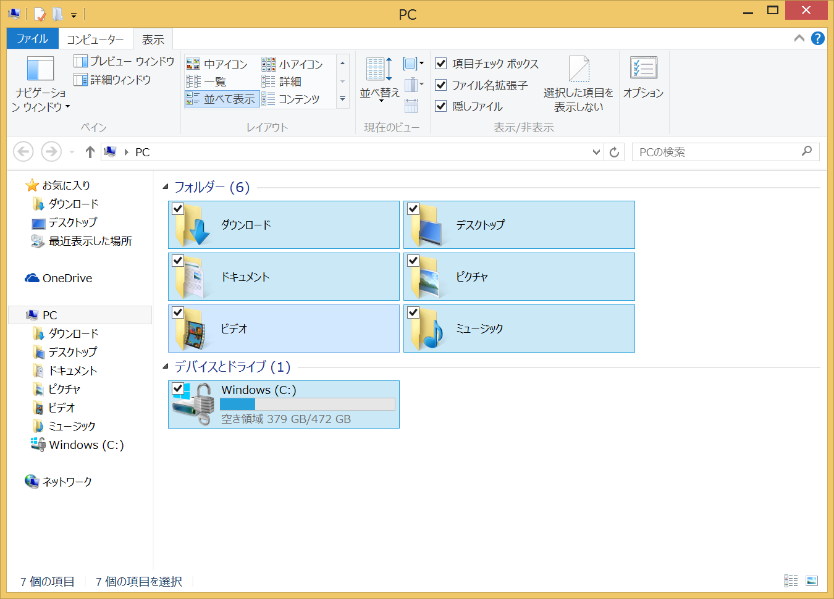Uncheck 項目チェック ボックス checkbox
The image size is (834, 599).
click(441, 63)
